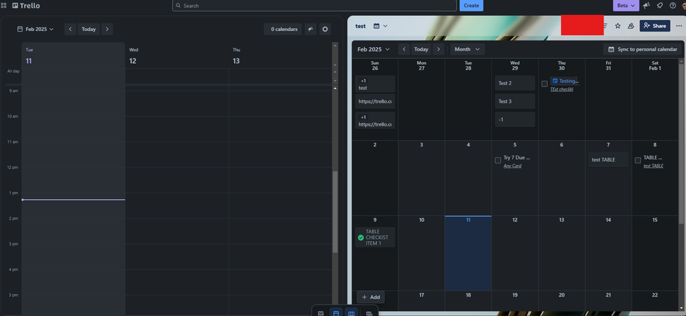Open the Test 2 card
686x316 pixels.
coord(515,83)
